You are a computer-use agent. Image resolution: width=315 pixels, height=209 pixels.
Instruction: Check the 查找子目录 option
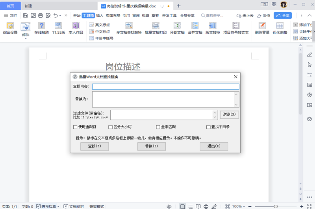209,127
